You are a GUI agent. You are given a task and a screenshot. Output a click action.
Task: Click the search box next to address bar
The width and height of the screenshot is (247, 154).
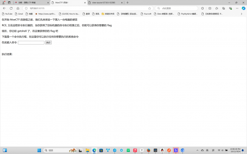click(176, 8)
